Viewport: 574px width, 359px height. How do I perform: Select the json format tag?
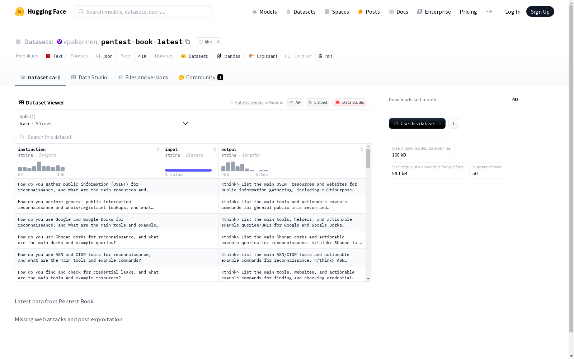(104, 56)
